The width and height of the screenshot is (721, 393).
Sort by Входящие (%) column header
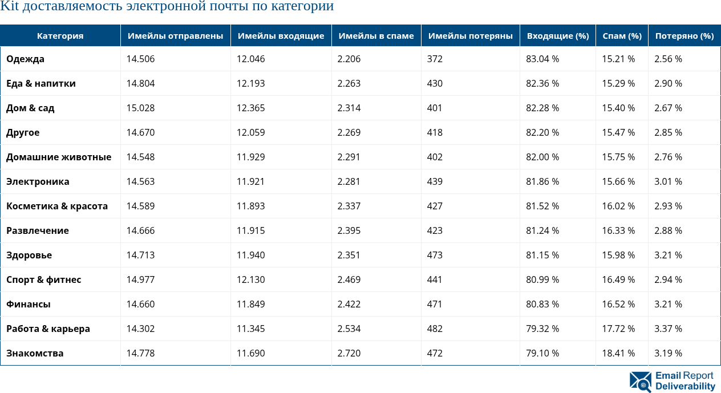557,35
